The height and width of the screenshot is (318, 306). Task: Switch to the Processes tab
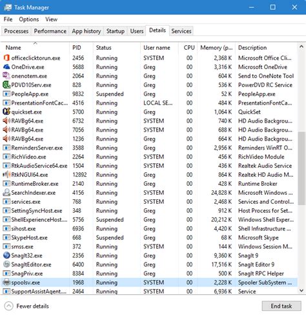(16, 31)
